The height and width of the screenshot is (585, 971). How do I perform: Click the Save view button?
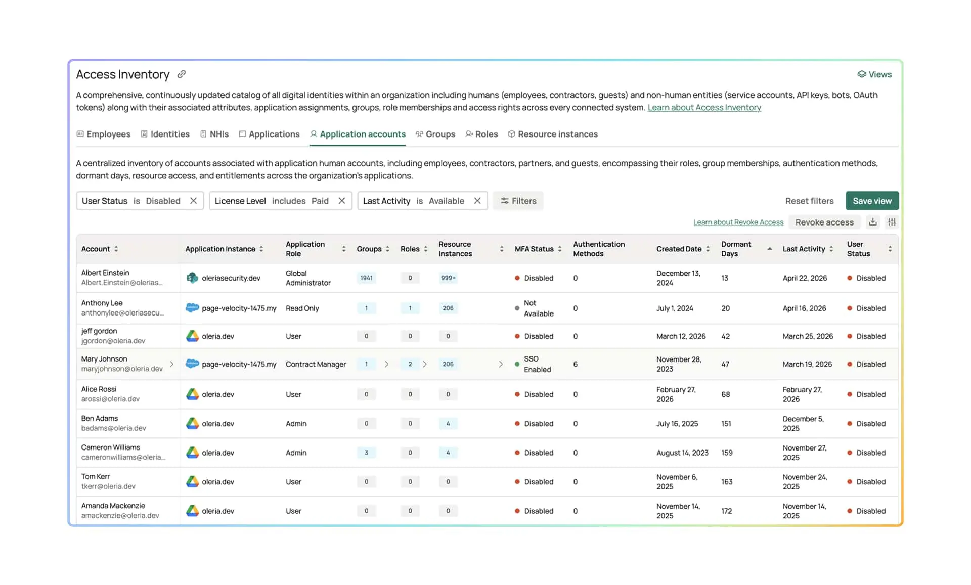(872, 201)
